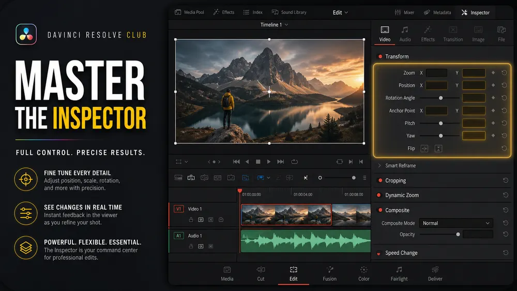Jump to the first frame
Screen dimensions: 517x291
(x=236, y=162)
